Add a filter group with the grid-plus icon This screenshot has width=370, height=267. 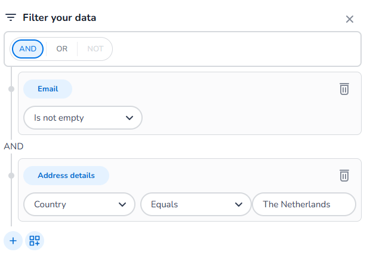click(35, 241)
